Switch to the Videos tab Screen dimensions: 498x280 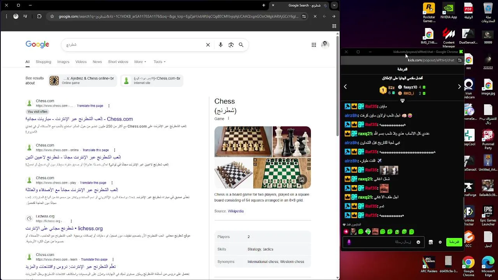[x=81, y=62]
